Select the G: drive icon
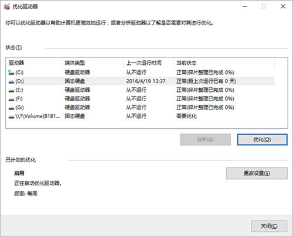The height and width of the screenshot is (237, 293). (11, 108)
